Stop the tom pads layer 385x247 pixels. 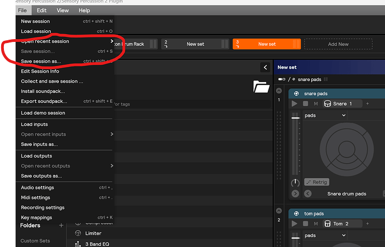pyautogui.click(x=305, y=224)
